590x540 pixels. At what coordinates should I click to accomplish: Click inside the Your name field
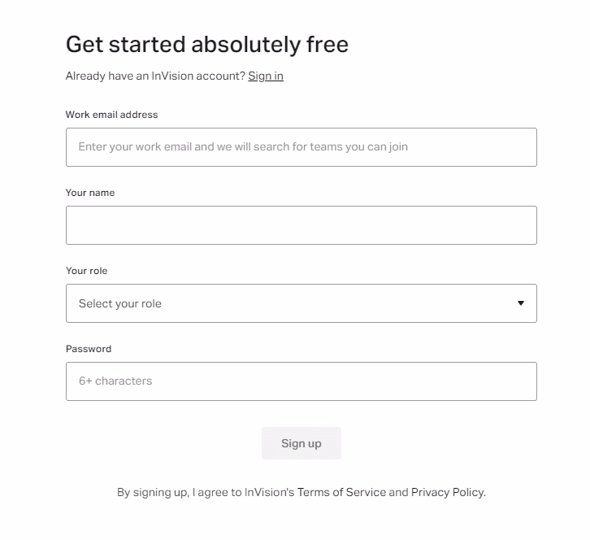(x=302, y=225)
